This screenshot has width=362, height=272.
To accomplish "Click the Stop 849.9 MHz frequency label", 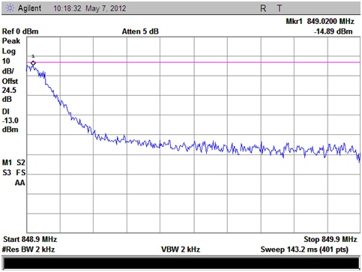I will (331, 239).
